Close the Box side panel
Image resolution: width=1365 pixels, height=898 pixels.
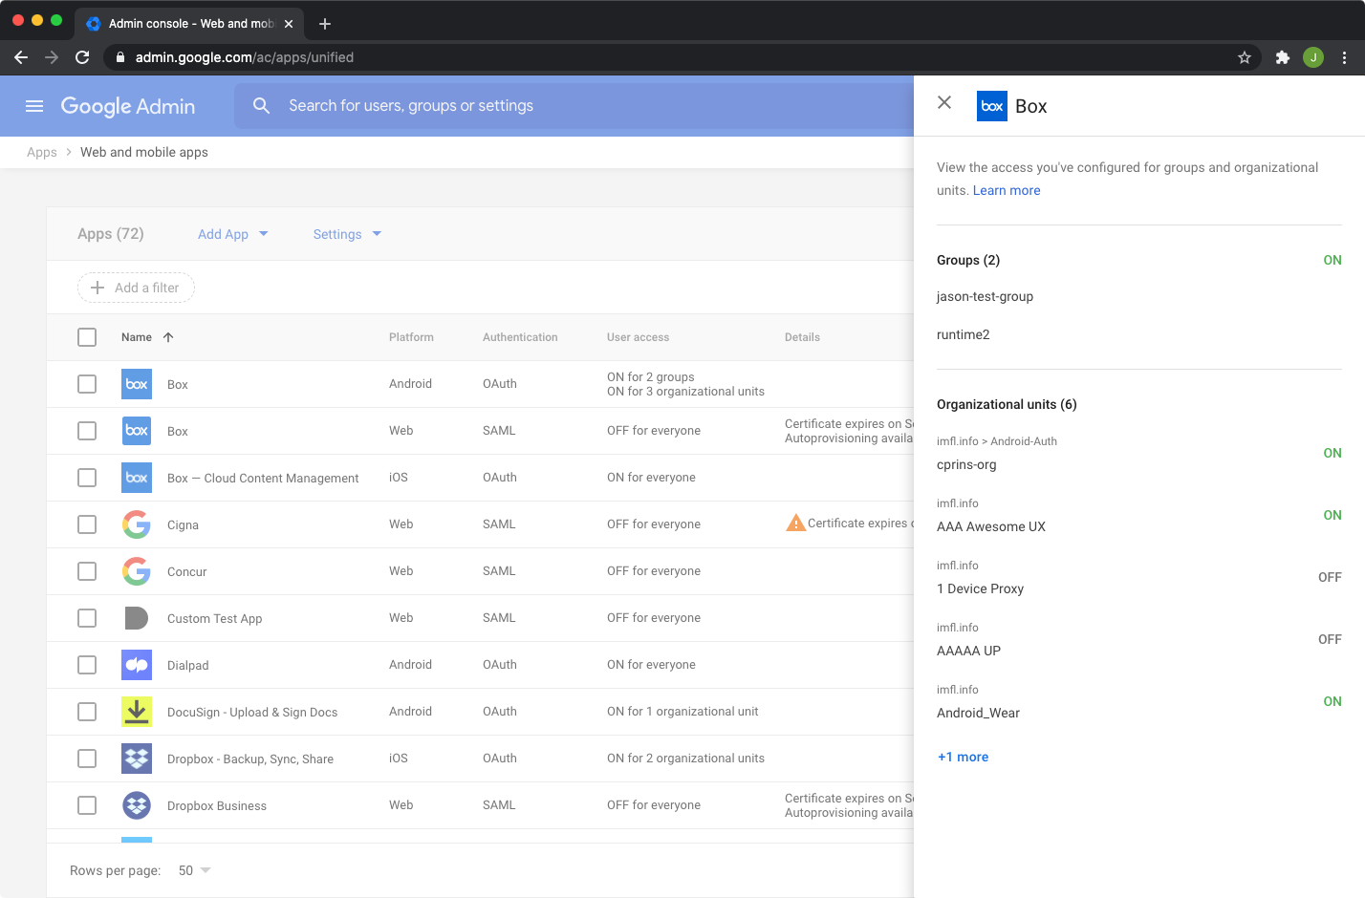pos(944,102)
